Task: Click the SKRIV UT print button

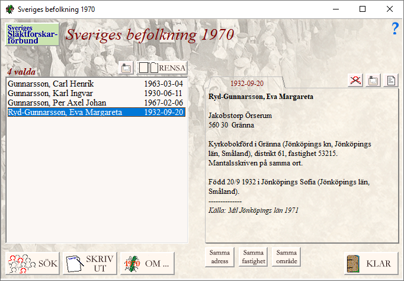Action: [x=89, y=263]
